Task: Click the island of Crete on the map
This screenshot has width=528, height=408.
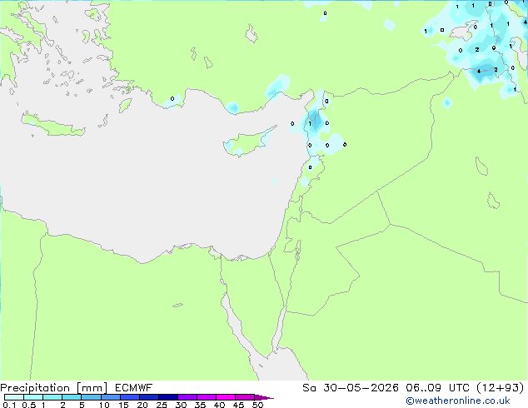Action: 52,125
